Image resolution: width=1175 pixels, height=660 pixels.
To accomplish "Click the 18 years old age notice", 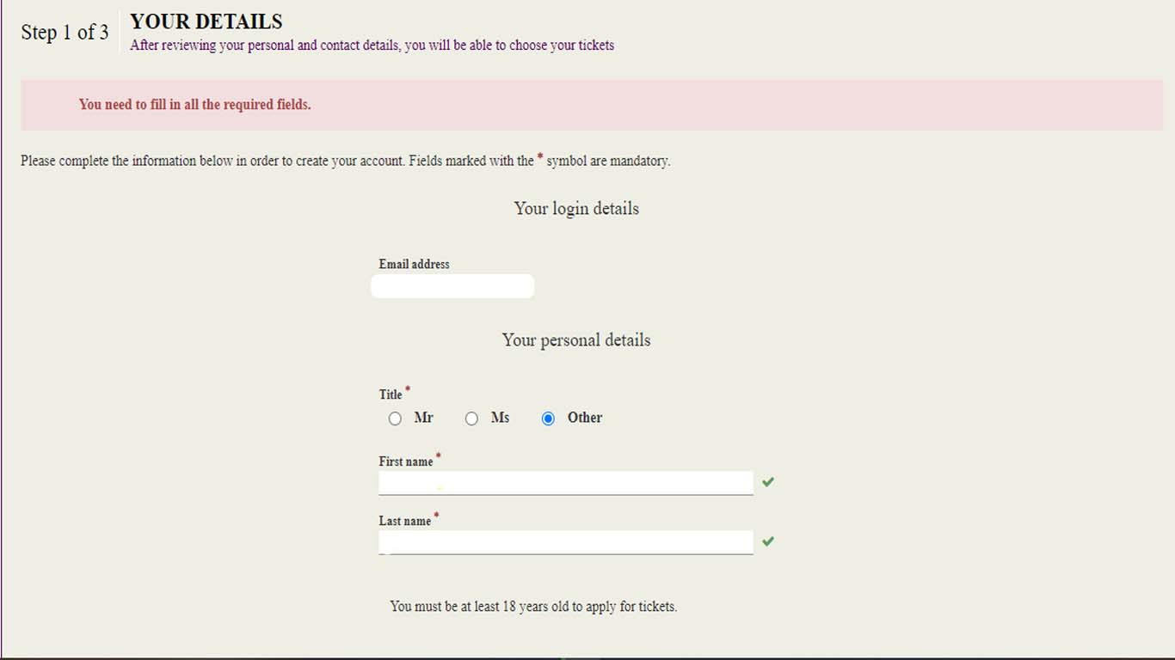I will point(533,607).
